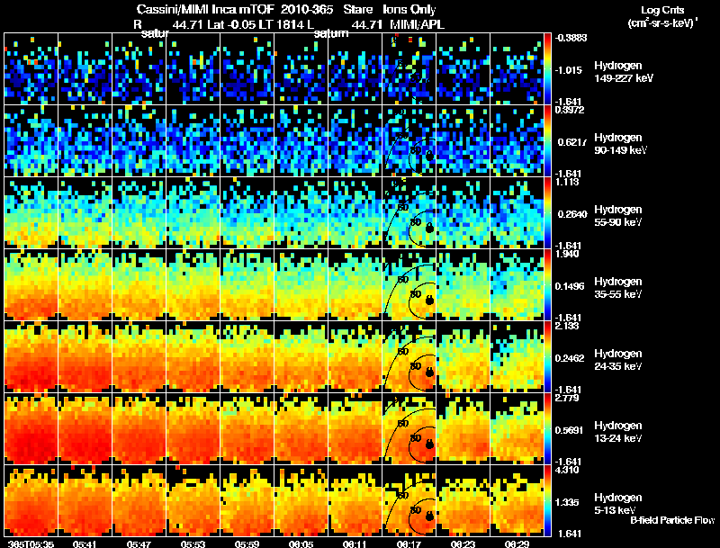Click the 'Hydrogen 149-227 keV' row label
720x548 pixels.
[624, 72]
